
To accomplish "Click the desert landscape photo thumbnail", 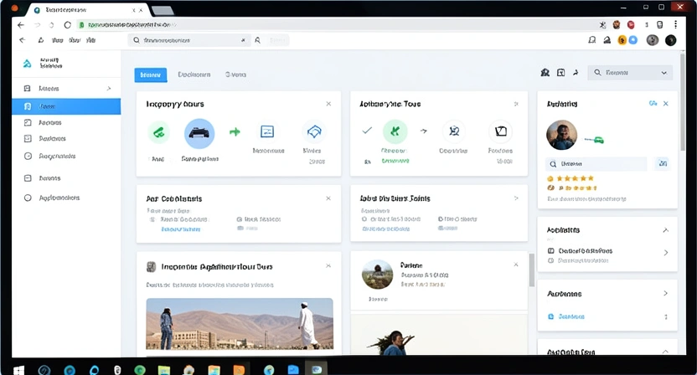I will pyautogui.click(x=240, y=323).
